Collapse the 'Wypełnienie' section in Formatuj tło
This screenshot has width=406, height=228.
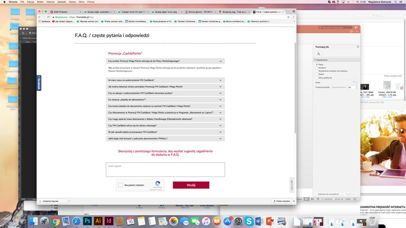click(x=315, y=60)
